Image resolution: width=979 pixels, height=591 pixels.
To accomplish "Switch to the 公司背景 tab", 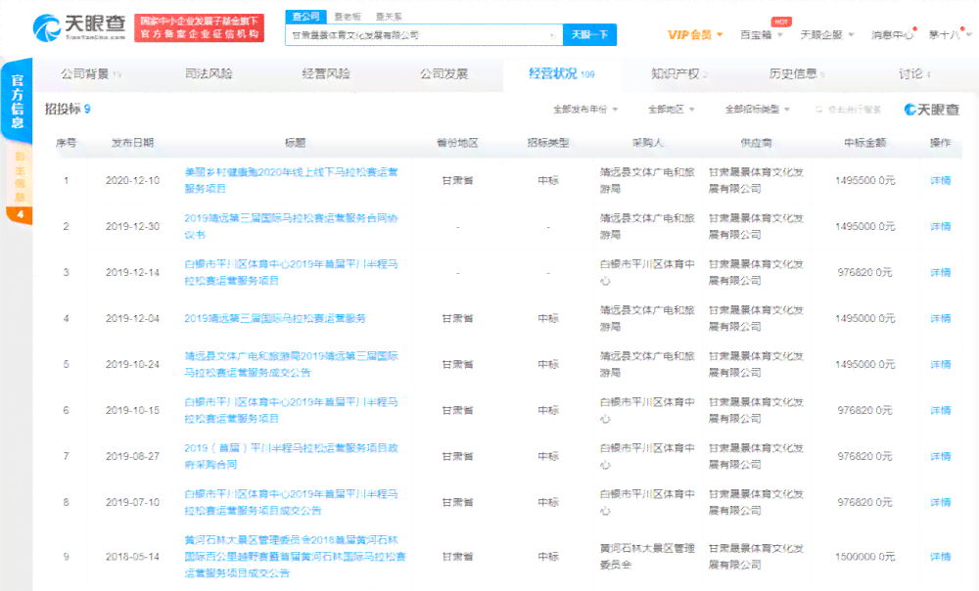I will point(91,74).
